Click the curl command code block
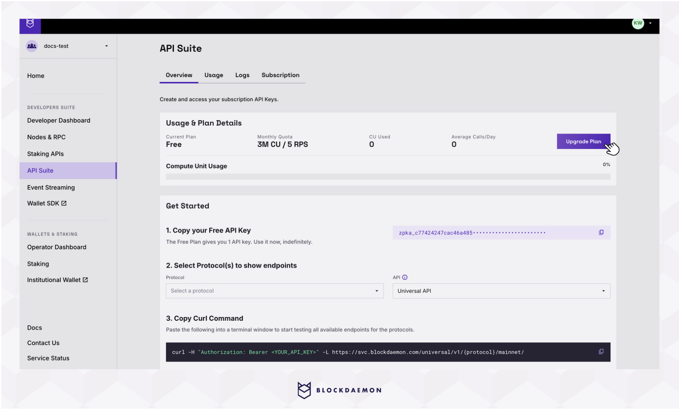The height and width of the screenshot is (409, 679). pos(388,352)
